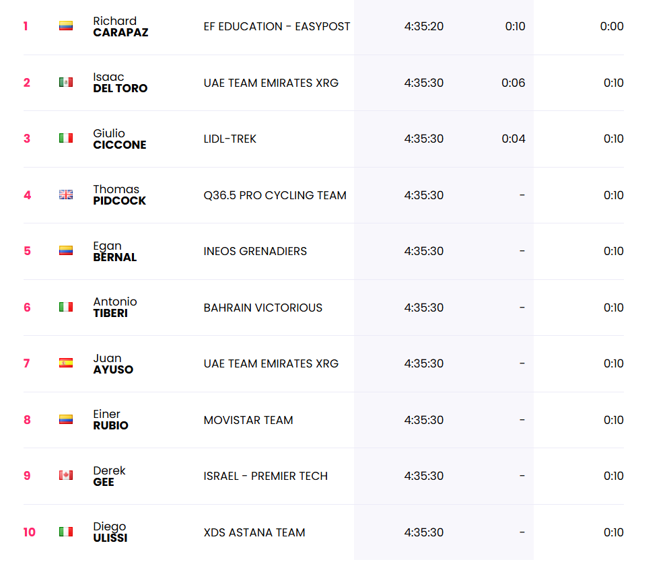Click the Spanish flag next to Juan Ayuso
The width and height of the screenshot is (671, 564).
(x=66, y=363)
